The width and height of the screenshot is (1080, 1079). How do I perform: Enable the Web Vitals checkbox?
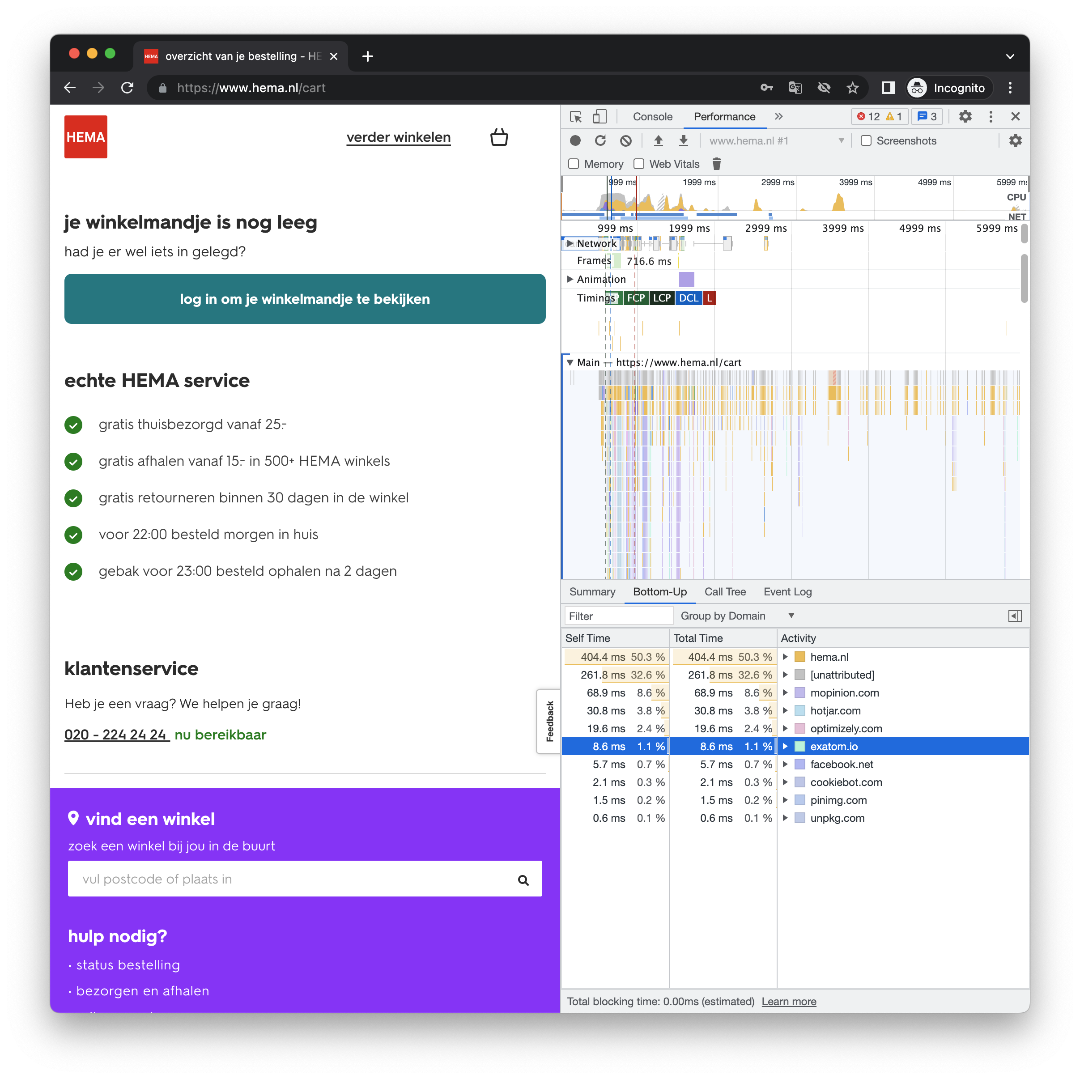point(639,164)
